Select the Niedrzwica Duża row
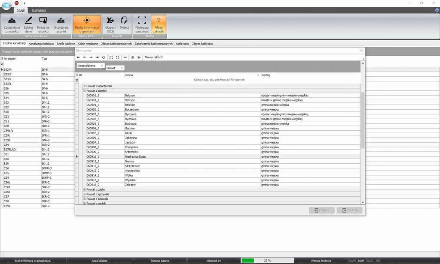This screenshot has width=440, height=264. pos(135,157)
